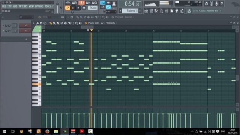Toggle typing keyboard to piano

click(102, 3)
